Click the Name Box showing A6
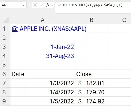Image resolution: width=131 pixels, height=106 pixels. pos(13,5)
